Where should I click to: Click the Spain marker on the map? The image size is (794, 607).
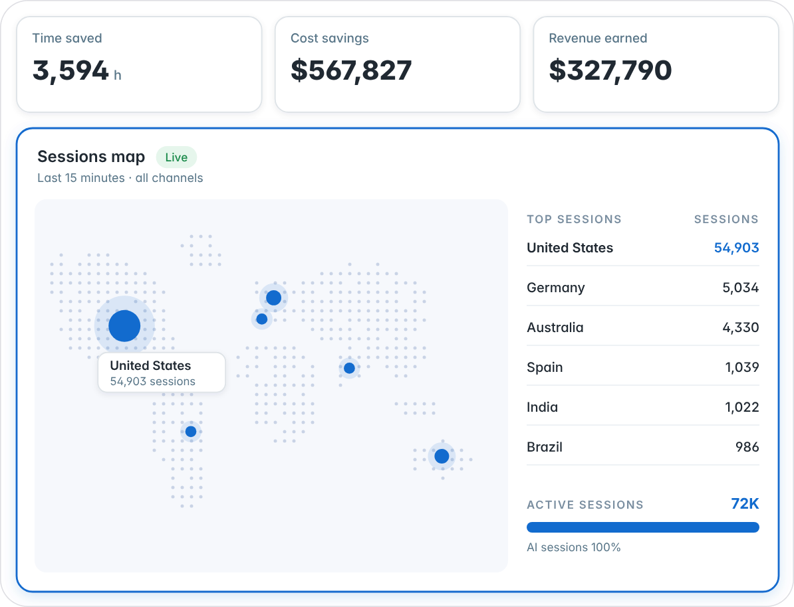tap(262, 319)
